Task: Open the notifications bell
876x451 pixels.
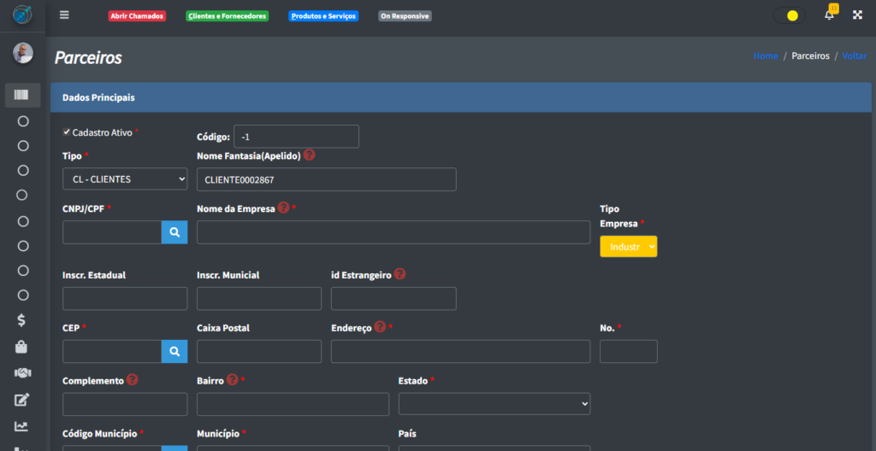Action: [829, 15]
